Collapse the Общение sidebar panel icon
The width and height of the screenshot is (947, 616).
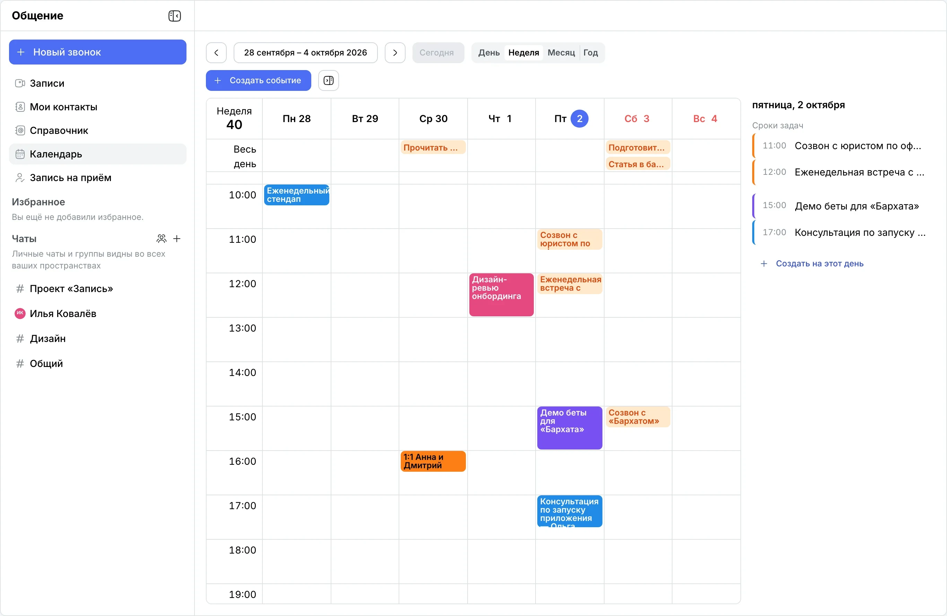(174, 16)
